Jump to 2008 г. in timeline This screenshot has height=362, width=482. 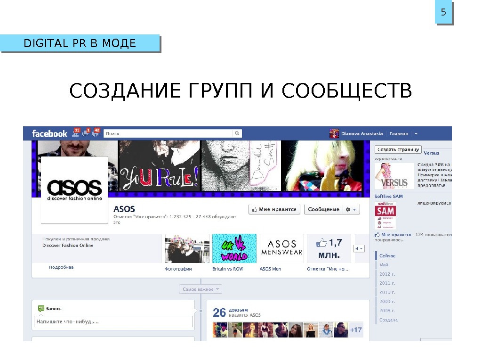[387, 311]
